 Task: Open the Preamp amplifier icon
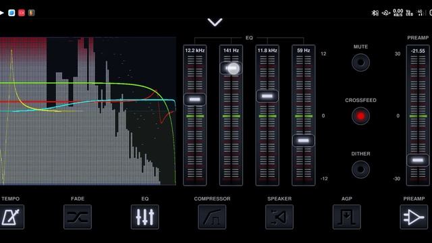click(x=414, y=217)
